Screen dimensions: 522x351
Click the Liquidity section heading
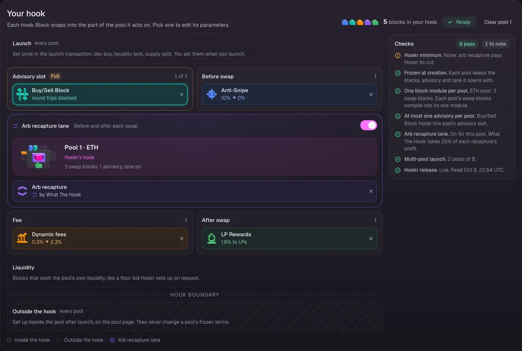pyautogui.click(x=23, y=267)
